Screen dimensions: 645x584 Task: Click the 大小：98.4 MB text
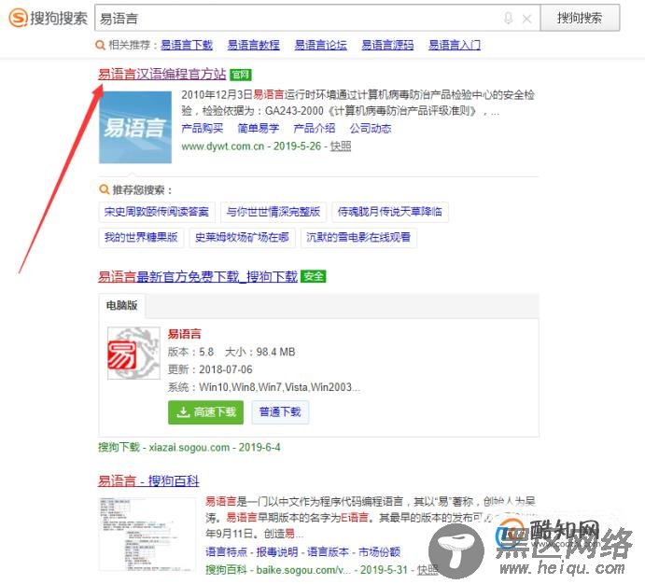(x=260, y=353)
